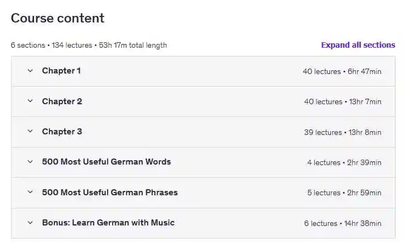Click chevron beside German Phrases section
Screen dimensions: 412x243
point(30,193)
